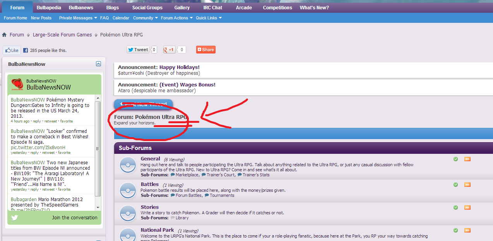The width and height of the screenshot is (493, 241).
Task: Switch to the Gallery tab
Action: (x=182, y=8)
